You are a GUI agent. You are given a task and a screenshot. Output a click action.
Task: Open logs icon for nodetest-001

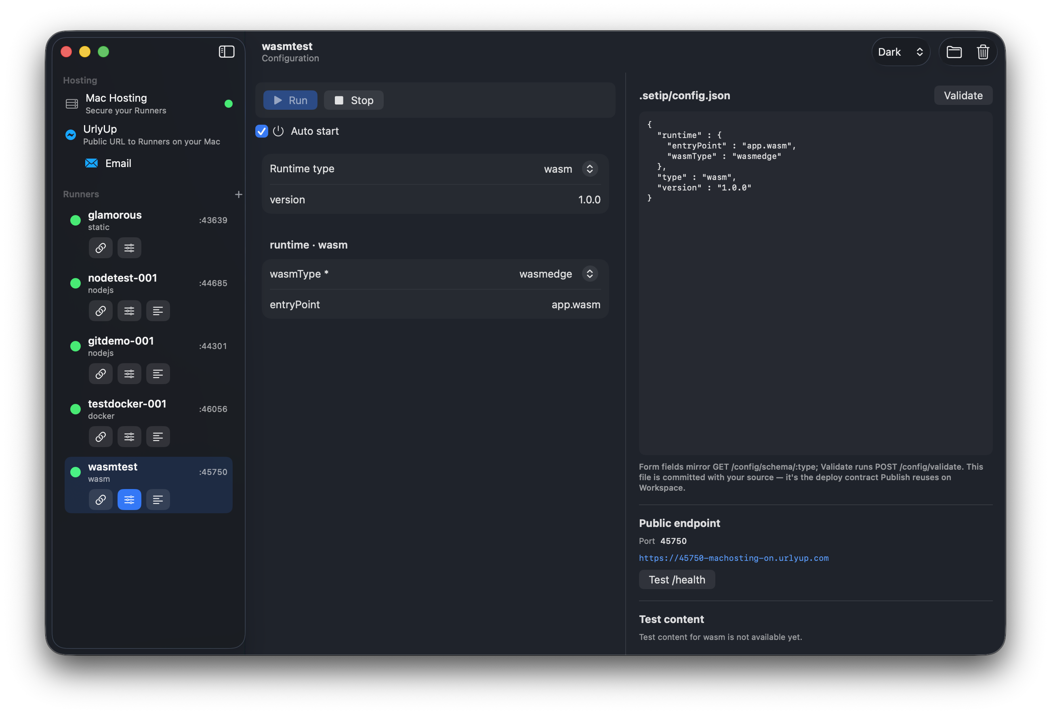tap(158, 311)
